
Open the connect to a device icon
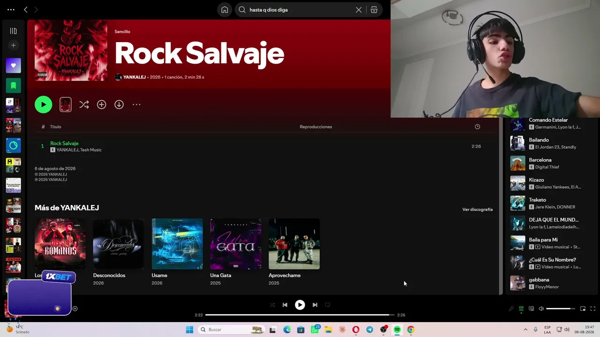pyautogui.click(x=531, y=309)
